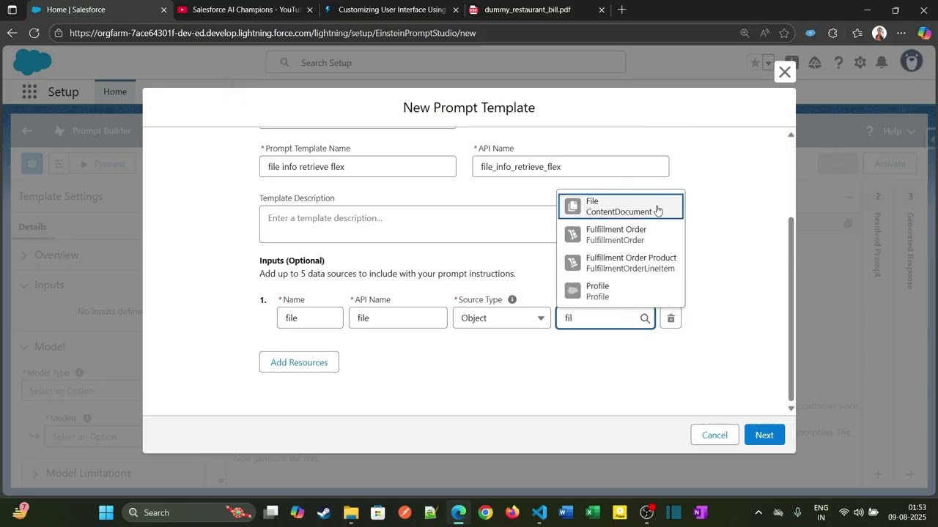Click the browser address bar URL
Screen dimensions: 938x527
[x=273, y=33]
